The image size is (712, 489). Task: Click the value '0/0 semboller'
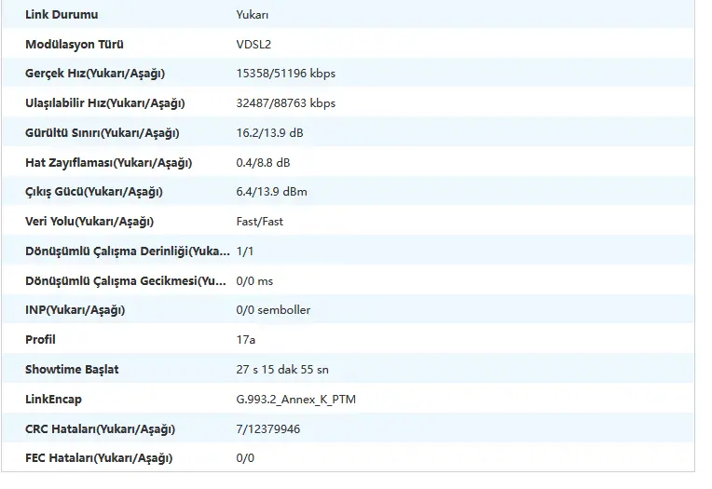(273, 310)
